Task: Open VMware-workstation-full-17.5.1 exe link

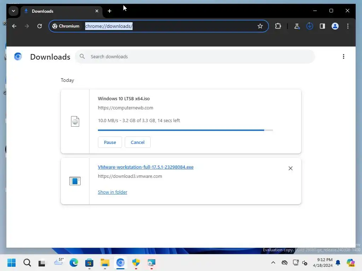Action: coord(146,167)
